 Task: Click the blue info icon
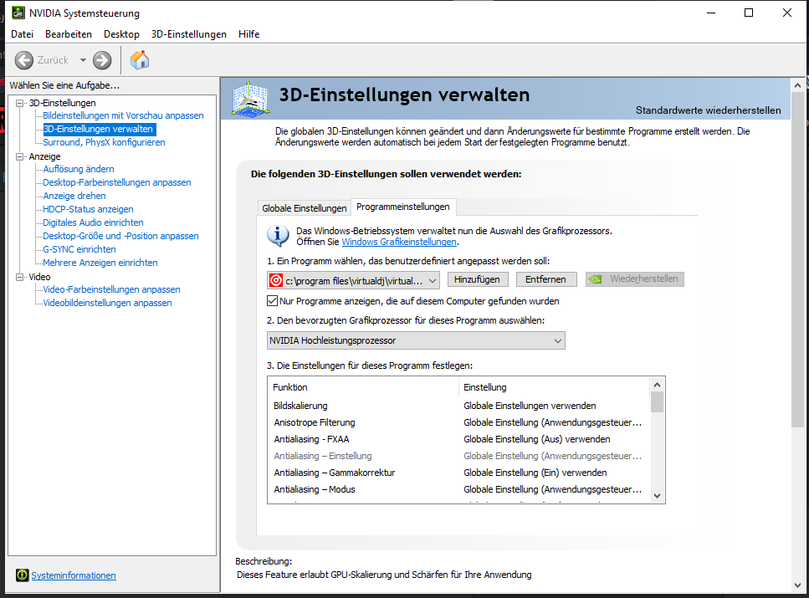pos(278,235)
